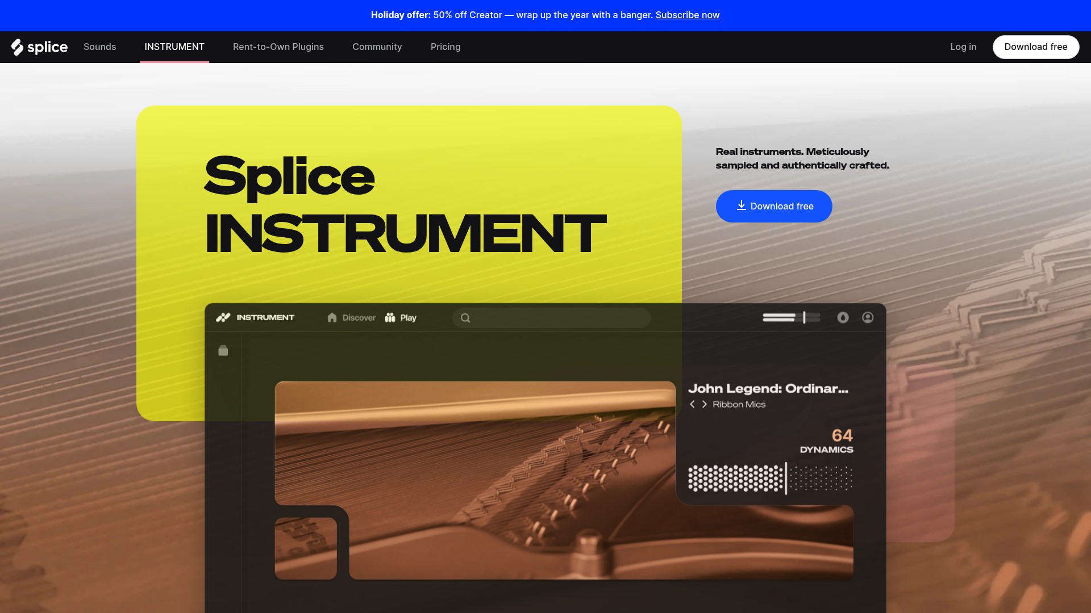The width and height of the screenshot is (1091, 613).
Task: Go to the Community page
Action: [x=377, y=47]
